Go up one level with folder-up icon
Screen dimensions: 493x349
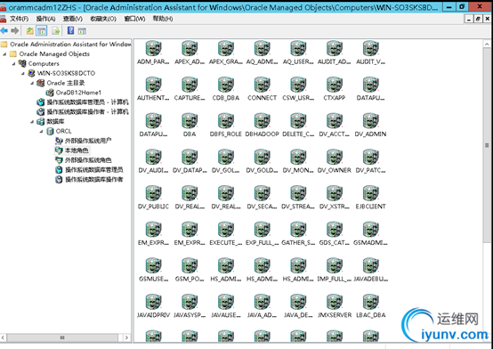click(x=30, y=30)
